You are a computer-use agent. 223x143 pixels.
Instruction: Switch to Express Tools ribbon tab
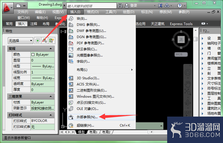[x=181, y=24]
